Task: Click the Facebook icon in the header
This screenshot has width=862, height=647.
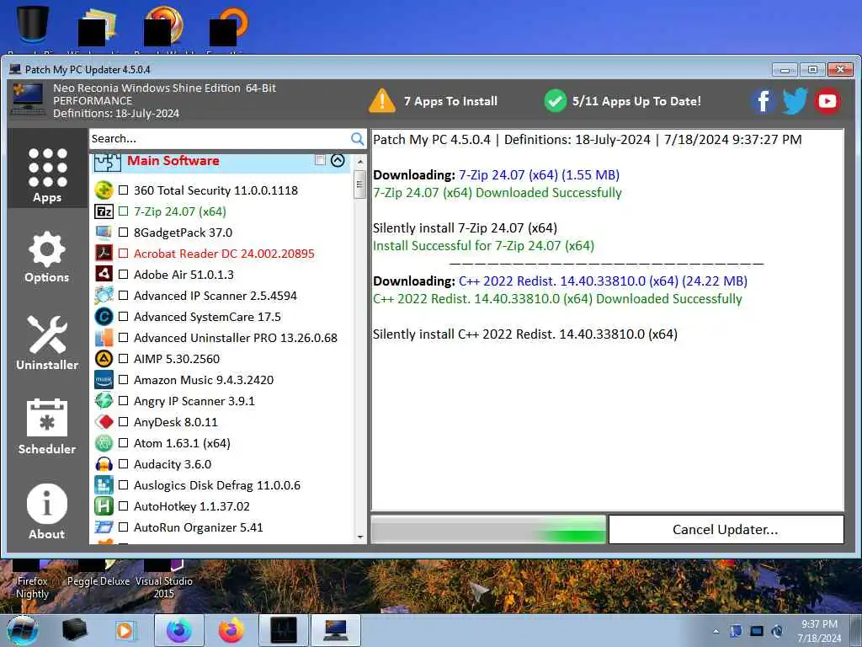Action: click(763, 101)
